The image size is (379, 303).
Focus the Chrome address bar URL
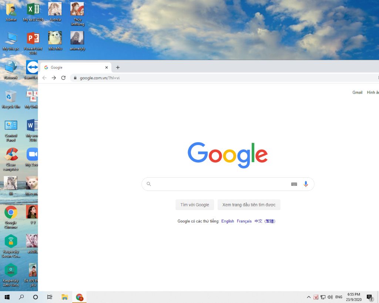pos(100,78)
